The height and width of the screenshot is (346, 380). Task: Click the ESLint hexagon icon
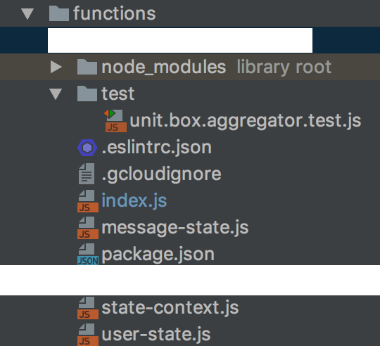point(87,148)
